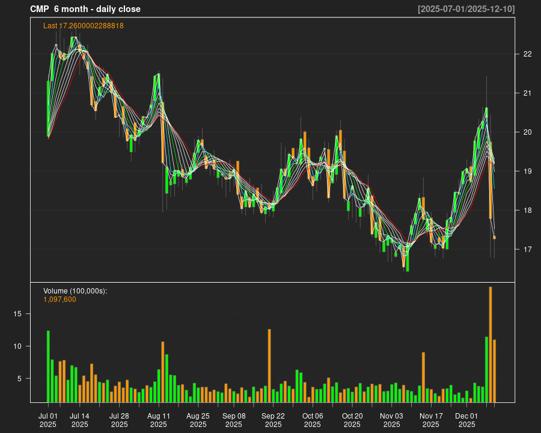
Task: Click the date range label in top right
Action: tap(466, 9)
